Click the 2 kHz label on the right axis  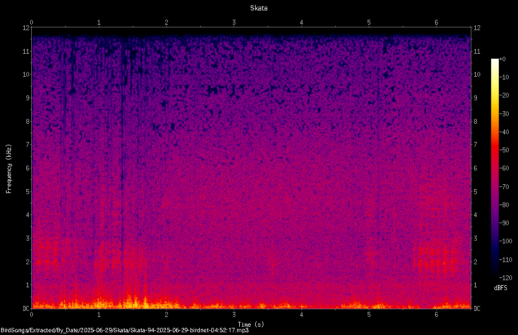point(475,262)
